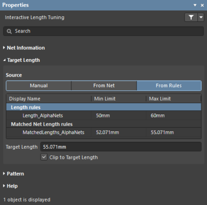Select Manual as the source
The height and width of the screenshot is (205, 207).
pos(39,86)
